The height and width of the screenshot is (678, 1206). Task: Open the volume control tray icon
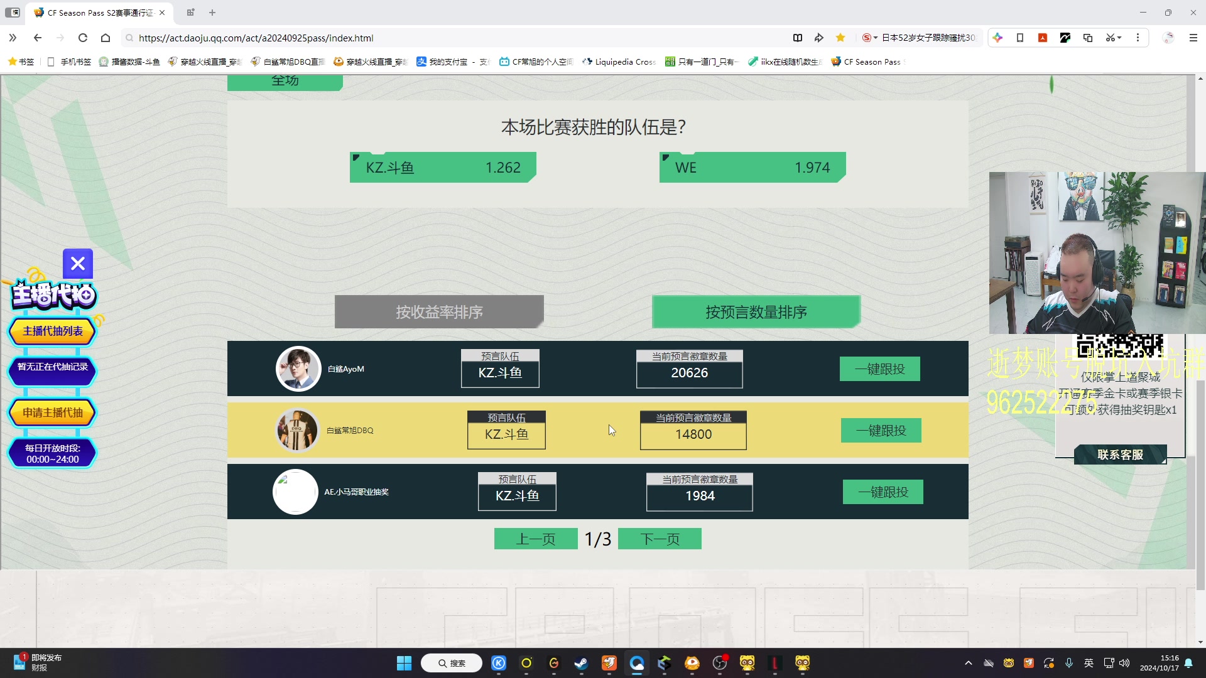(1124, 663)
